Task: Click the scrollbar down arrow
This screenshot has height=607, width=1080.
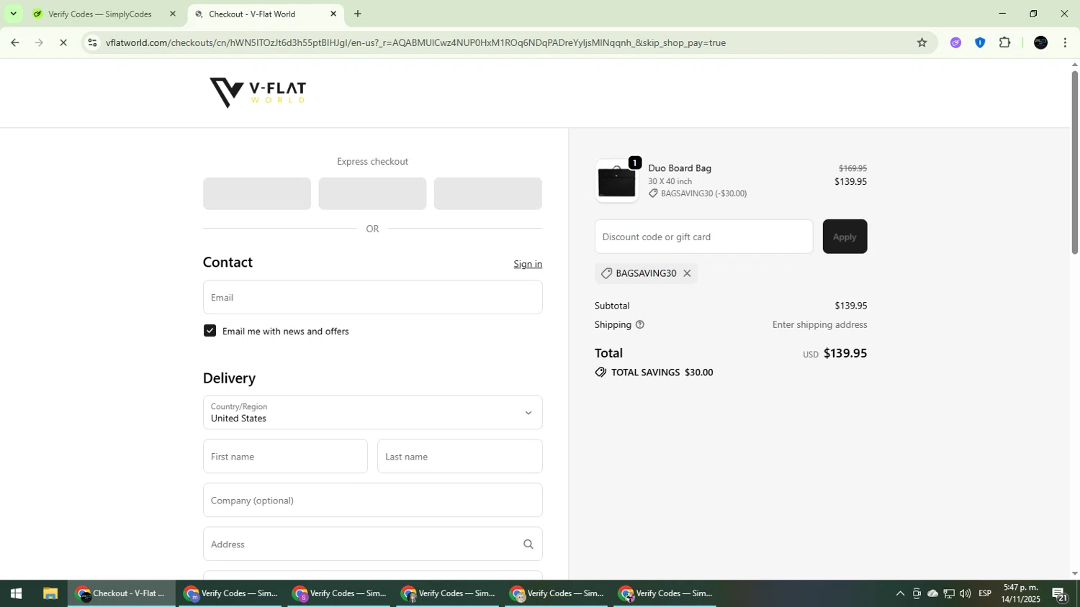Action: point(1074,573)
